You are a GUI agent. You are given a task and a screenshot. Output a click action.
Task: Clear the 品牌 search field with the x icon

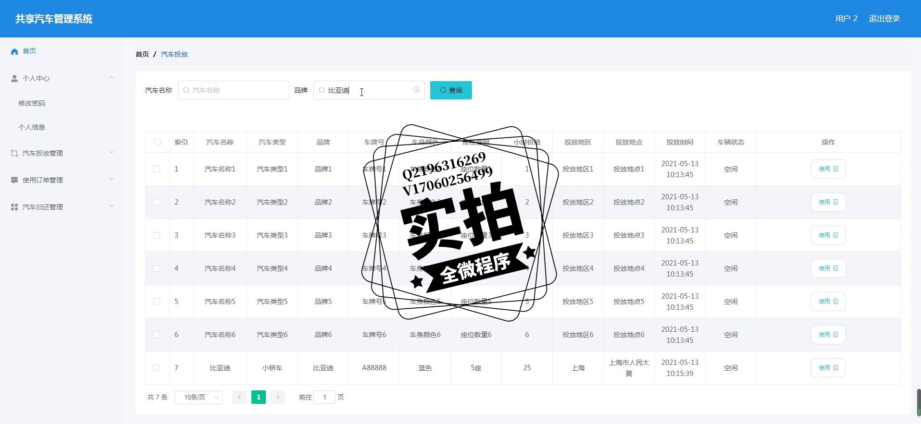pos(416,90)
